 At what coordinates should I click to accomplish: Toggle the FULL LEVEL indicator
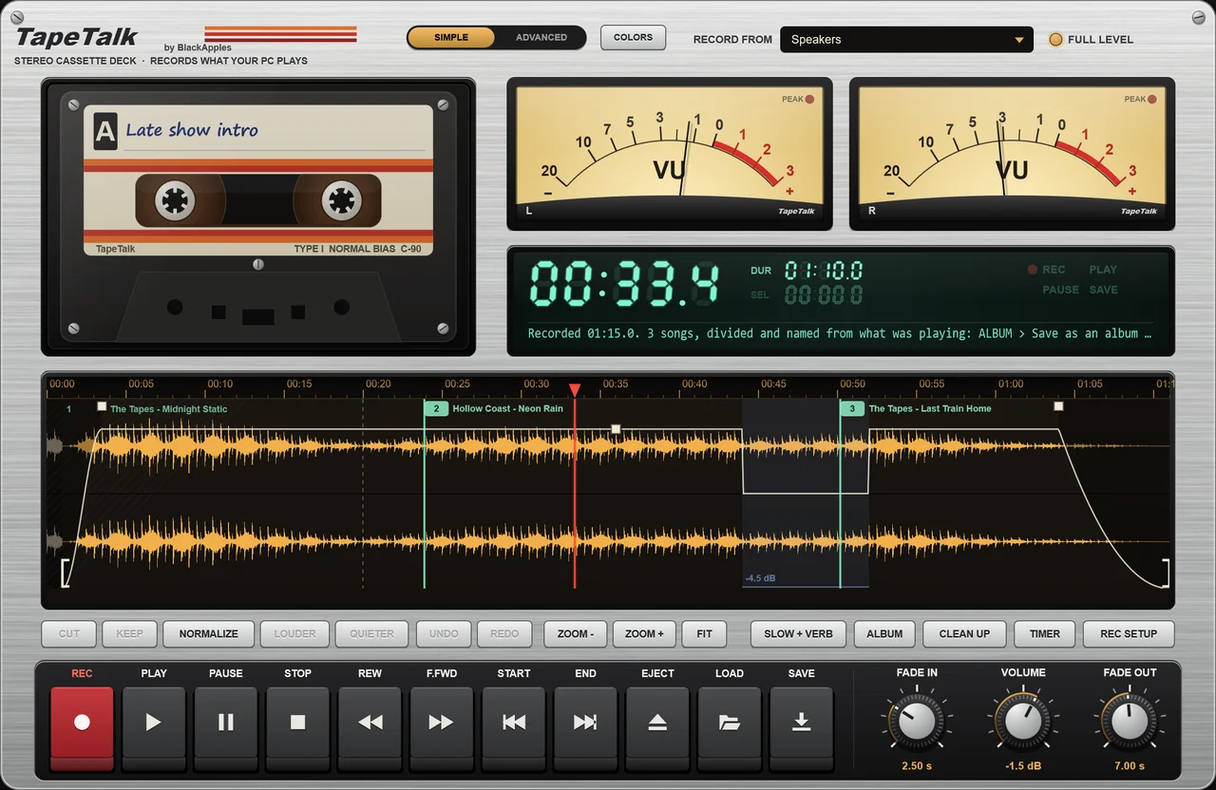1091,40
